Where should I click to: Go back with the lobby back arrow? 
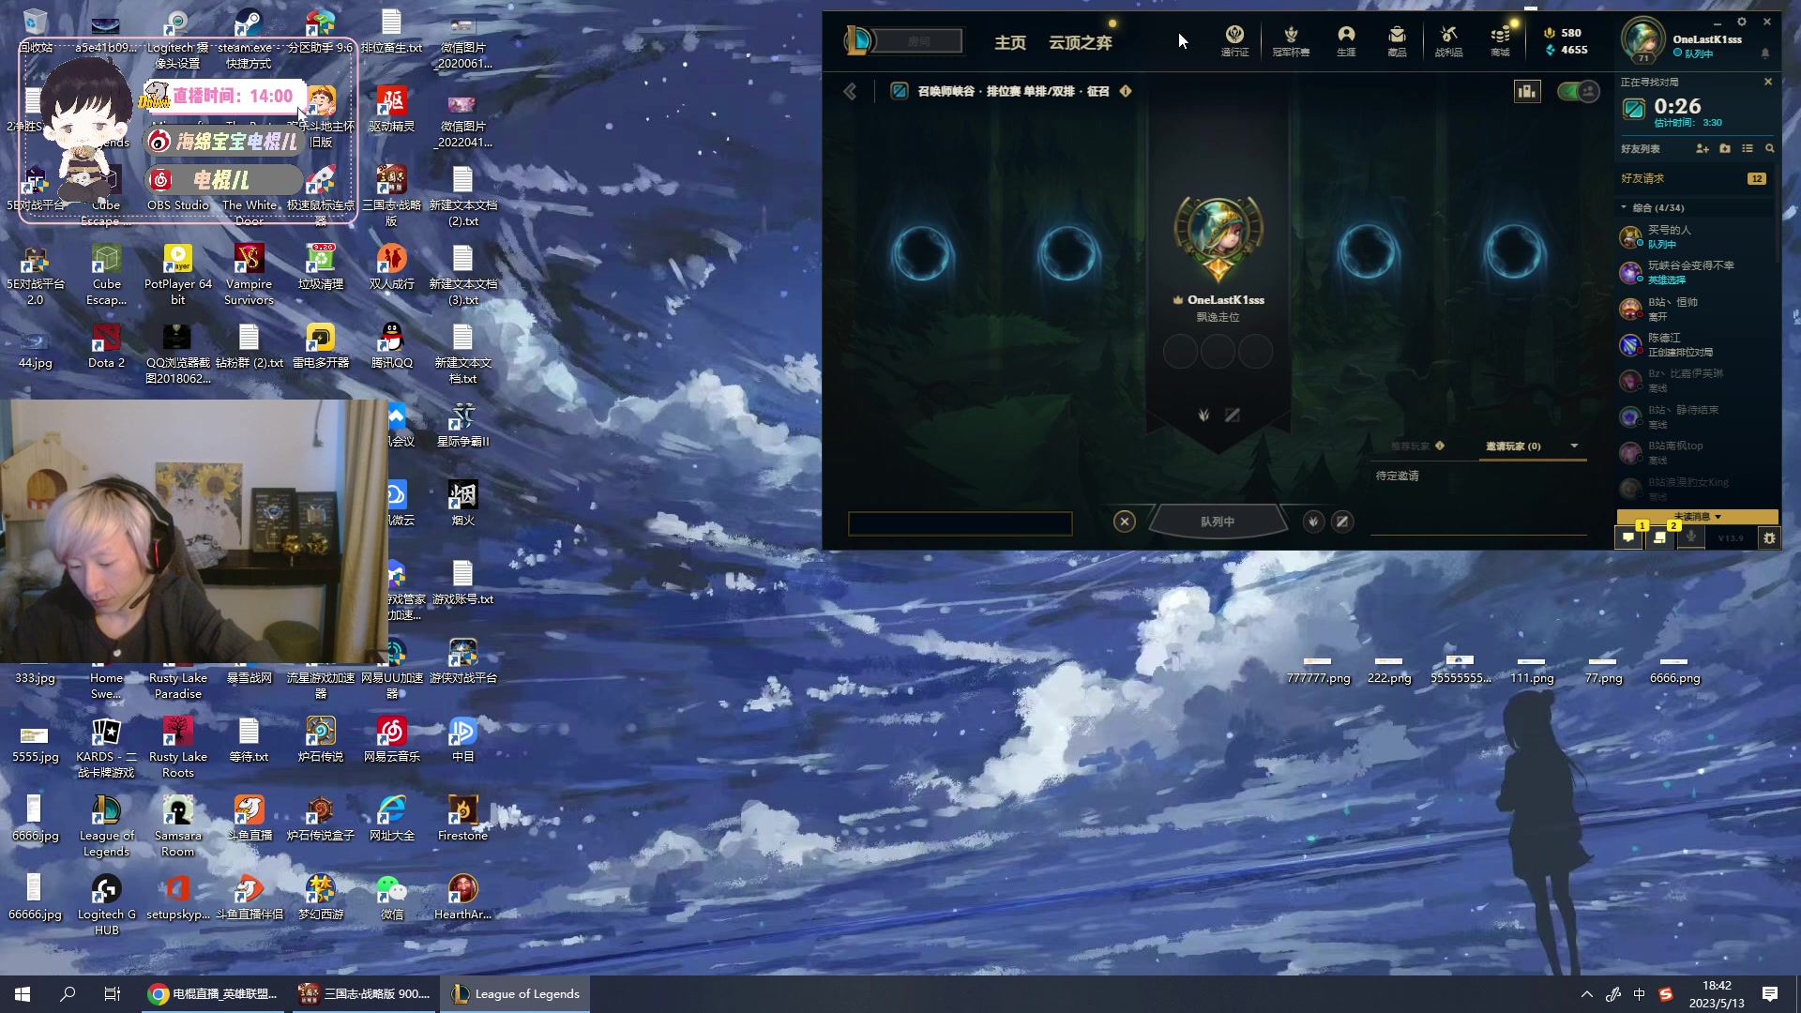pyautogui.click(x=850, y=91)
